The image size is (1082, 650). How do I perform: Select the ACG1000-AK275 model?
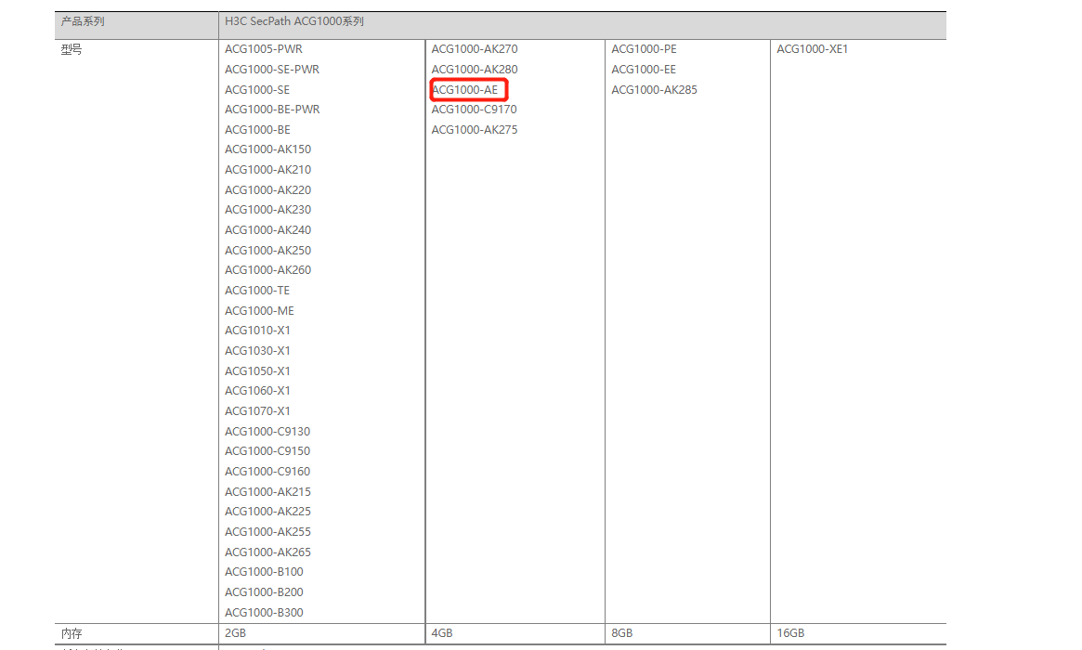[x=475, y=130]
